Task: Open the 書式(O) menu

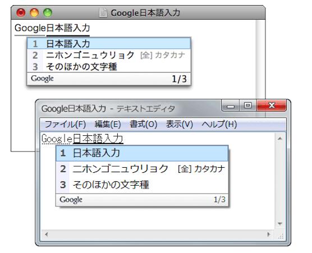Action: point(143,125)
